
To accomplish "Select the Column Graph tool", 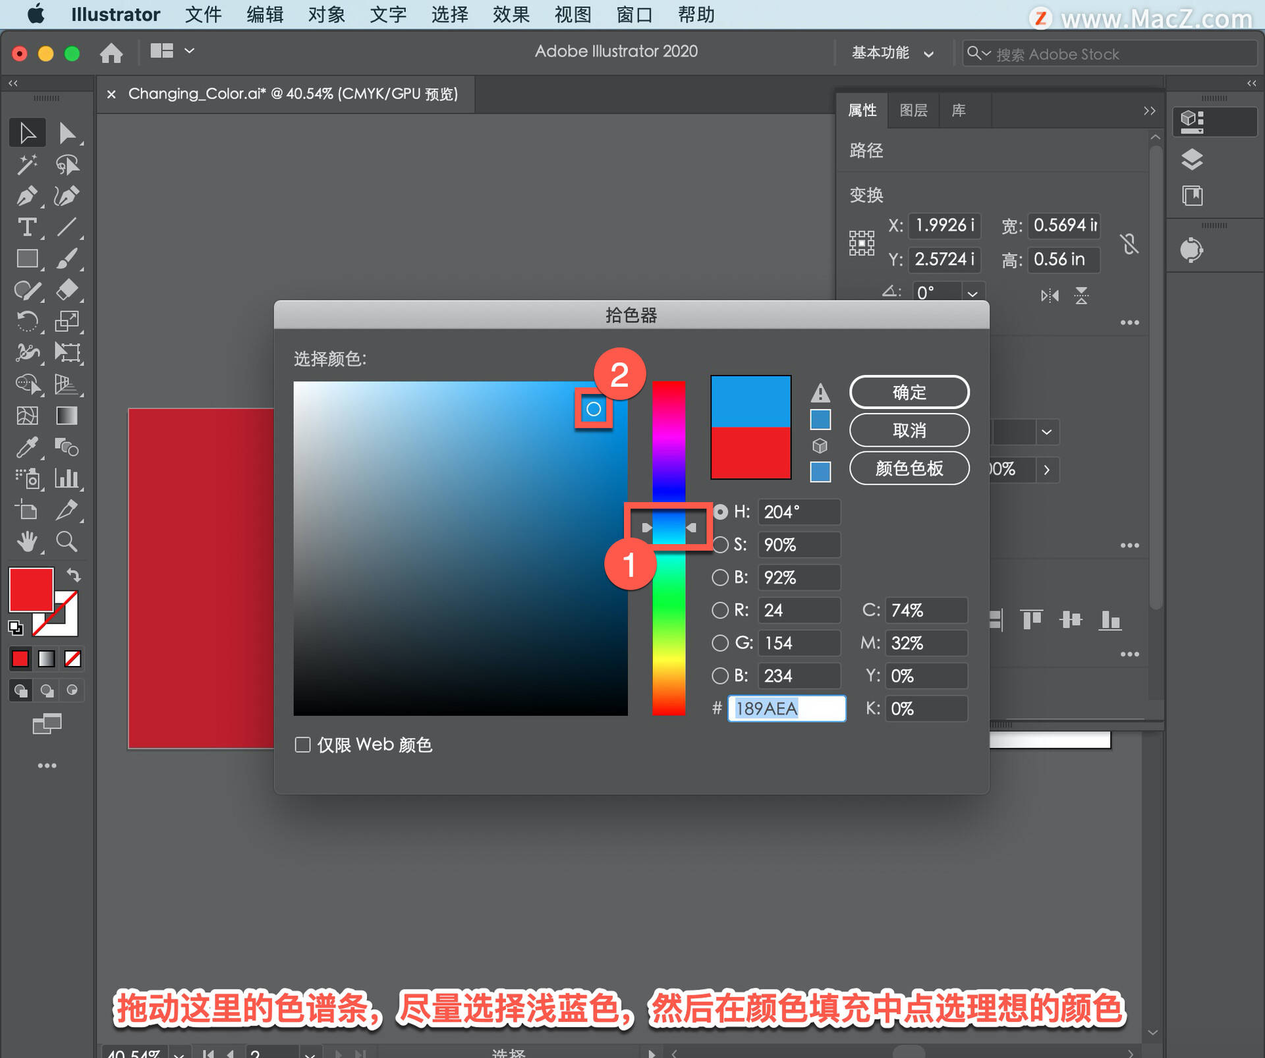I will click(x=67, y=478).
